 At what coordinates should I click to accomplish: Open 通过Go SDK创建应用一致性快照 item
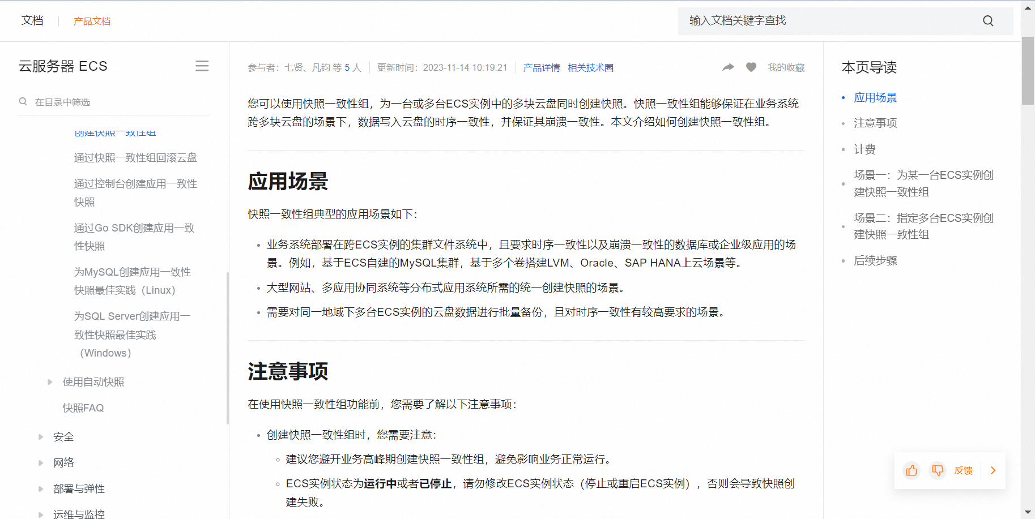tap(134, 237)
